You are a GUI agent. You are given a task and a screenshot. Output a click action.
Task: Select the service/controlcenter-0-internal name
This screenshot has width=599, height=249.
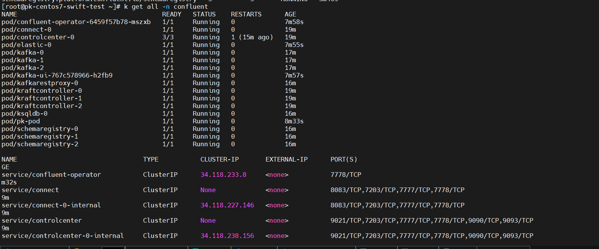pyautogui.click(x=63, y=236)
